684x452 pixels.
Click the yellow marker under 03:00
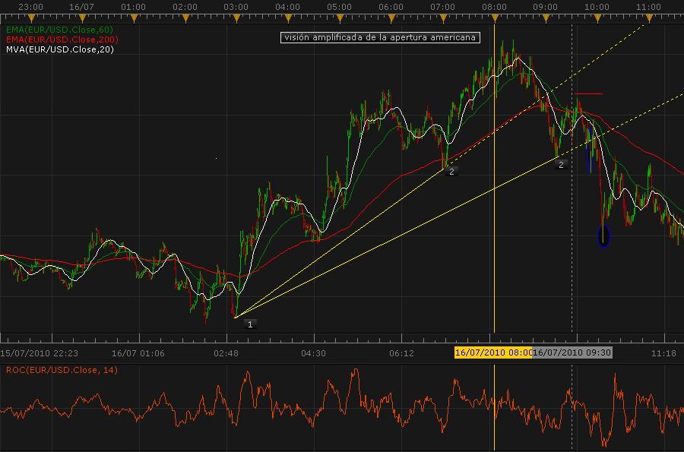237,18
